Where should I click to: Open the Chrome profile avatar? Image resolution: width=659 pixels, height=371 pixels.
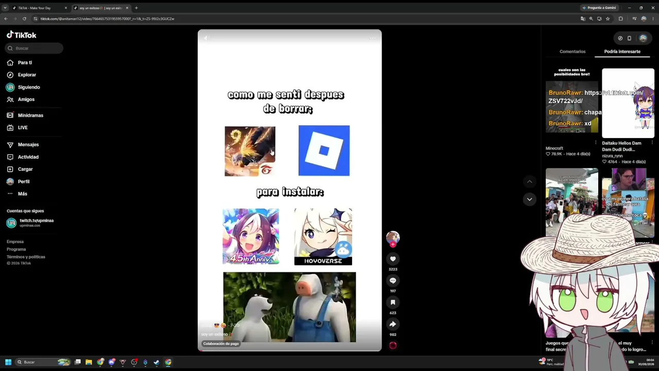[644, 19]
